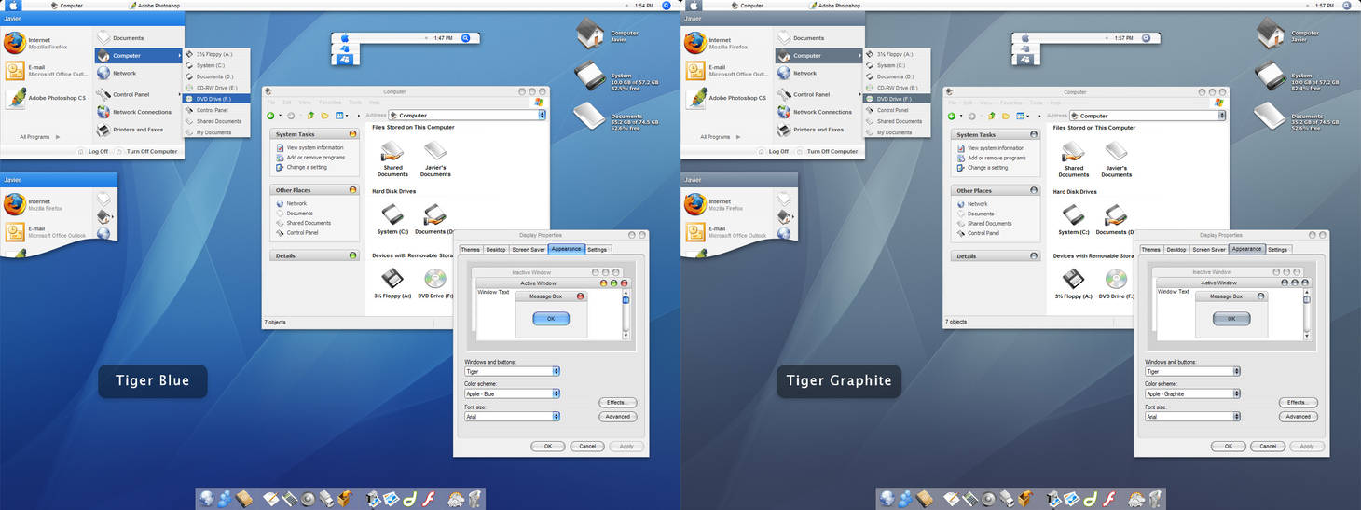Choose CD-RW Drive (E:) in Blue Computer submenu

click(217, 88)
